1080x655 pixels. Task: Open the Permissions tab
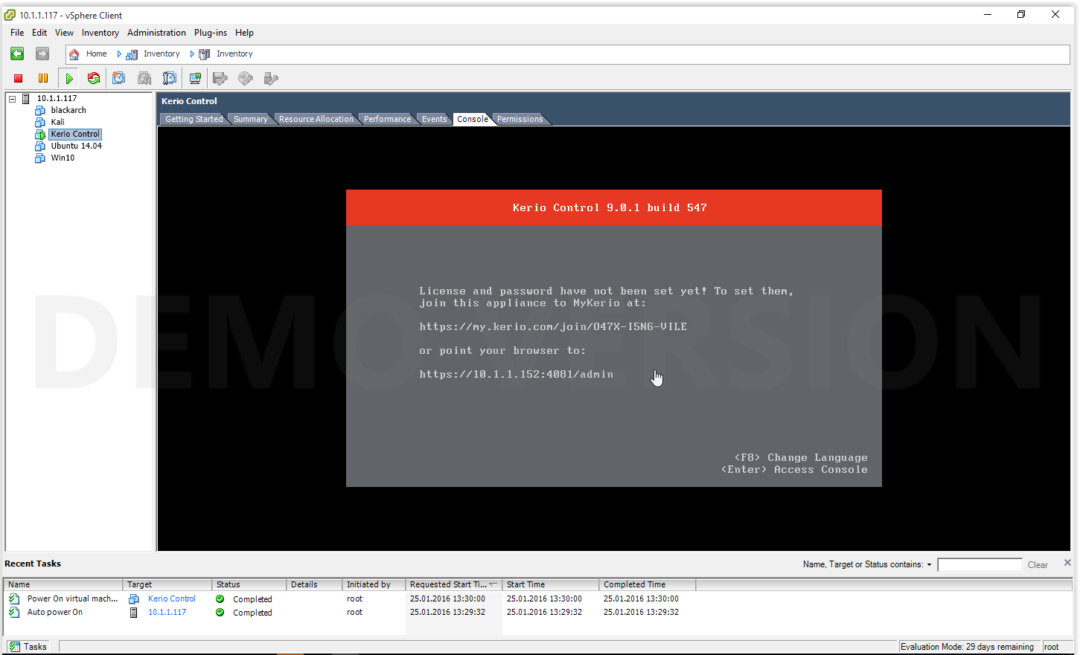click(x=520, y=119)
